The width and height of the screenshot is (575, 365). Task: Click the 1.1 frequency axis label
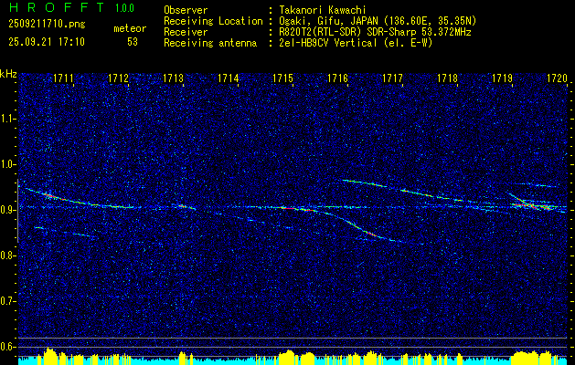pos(8,119)
